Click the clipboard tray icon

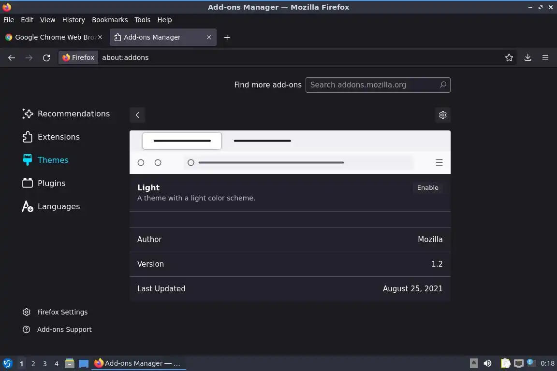(x=505, y=364)
